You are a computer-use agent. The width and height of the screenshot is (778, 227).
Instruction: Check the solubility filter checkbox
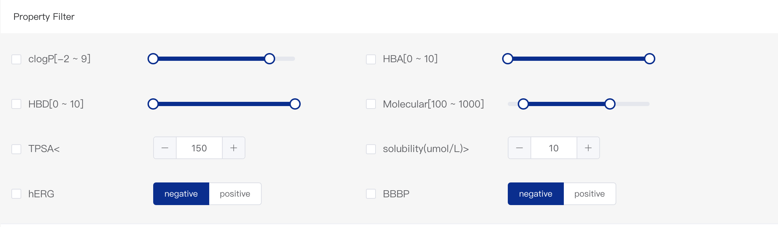tap(371, 149)
